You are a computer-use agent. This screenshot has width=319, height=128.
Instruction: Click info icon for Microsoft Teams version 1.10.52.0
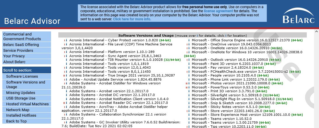pyautogui.click(x=189, y=118)
